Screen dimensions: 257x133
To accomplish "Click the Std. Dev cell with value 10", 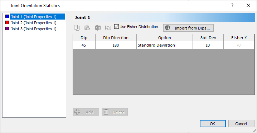I will [x=208, y=45].
